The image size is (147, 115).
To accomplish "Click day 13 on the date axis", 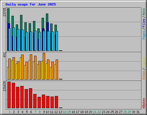I will point(60,112).
